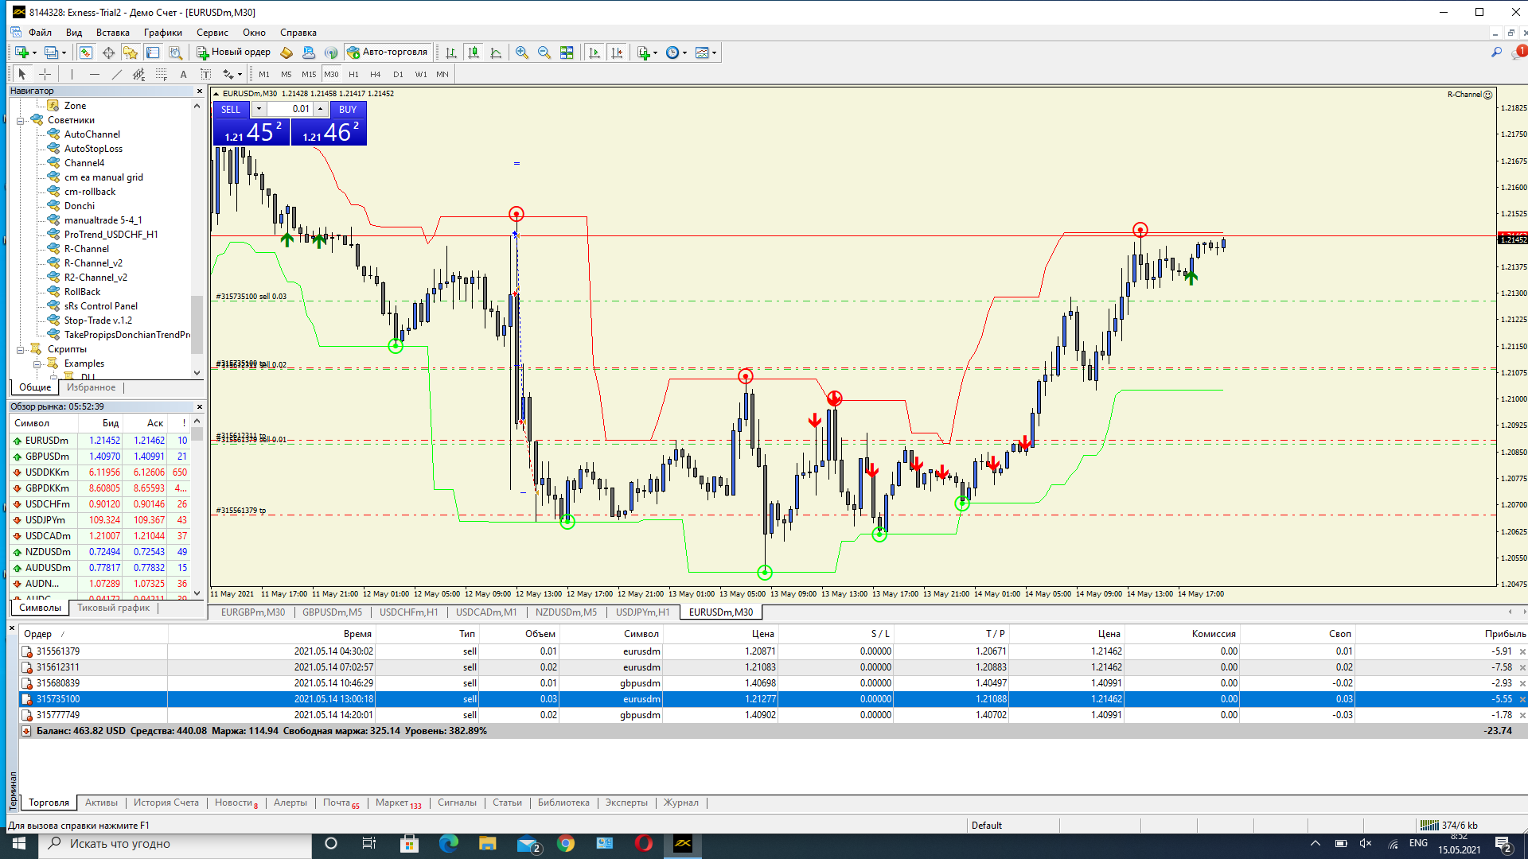
Task: Open tile windows layout icon
Action: click(x=567, y=52)
